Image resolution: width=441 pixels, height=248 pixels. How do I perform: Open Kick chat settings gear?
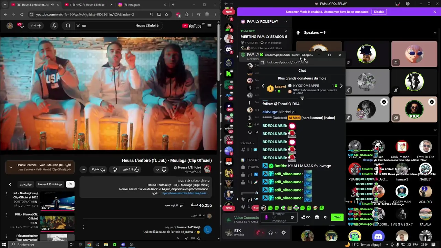pos(325,217)
